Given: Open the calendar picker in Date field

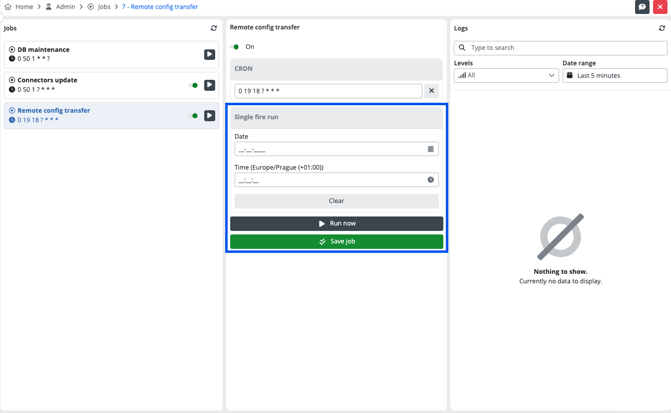Looking at the screenshot, I should click(430, 149).
